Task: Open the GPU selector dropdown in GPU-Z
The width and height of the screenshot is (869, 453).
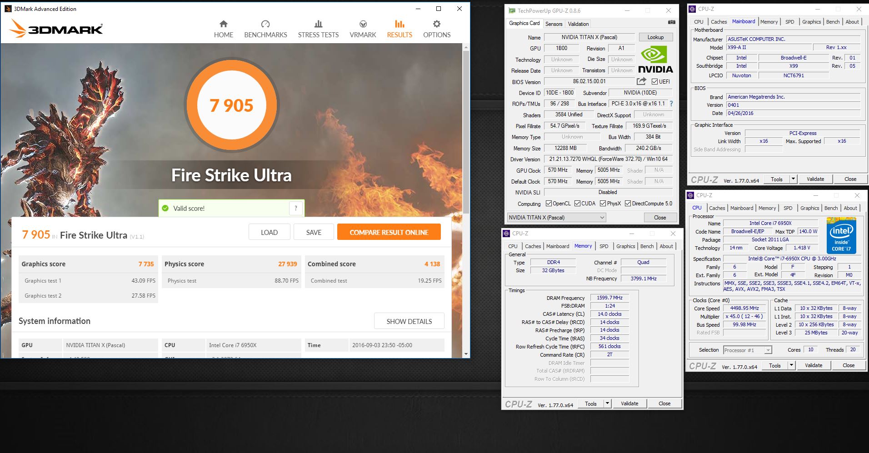Action: 557,218
